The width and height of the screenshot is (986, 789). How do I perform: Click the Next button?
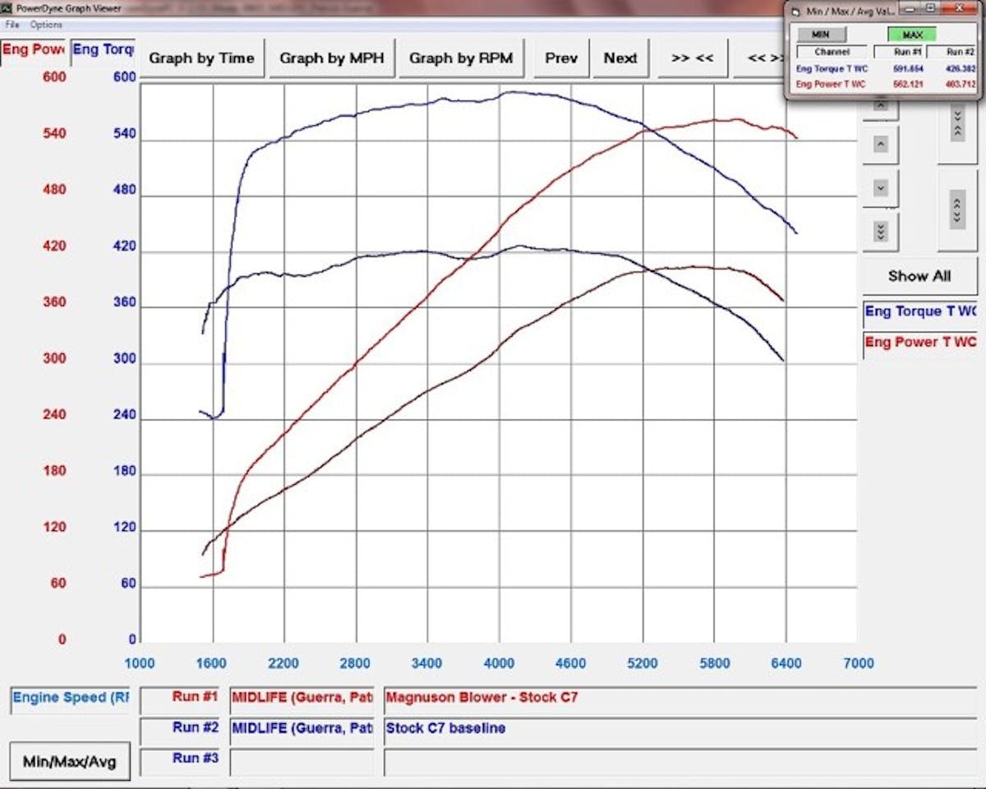pyautogui.click(x=621, y=58)
